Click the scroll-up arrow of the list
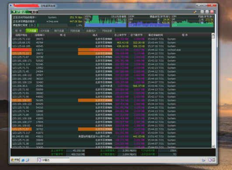 pyautogui.click(x=213, y=34)
